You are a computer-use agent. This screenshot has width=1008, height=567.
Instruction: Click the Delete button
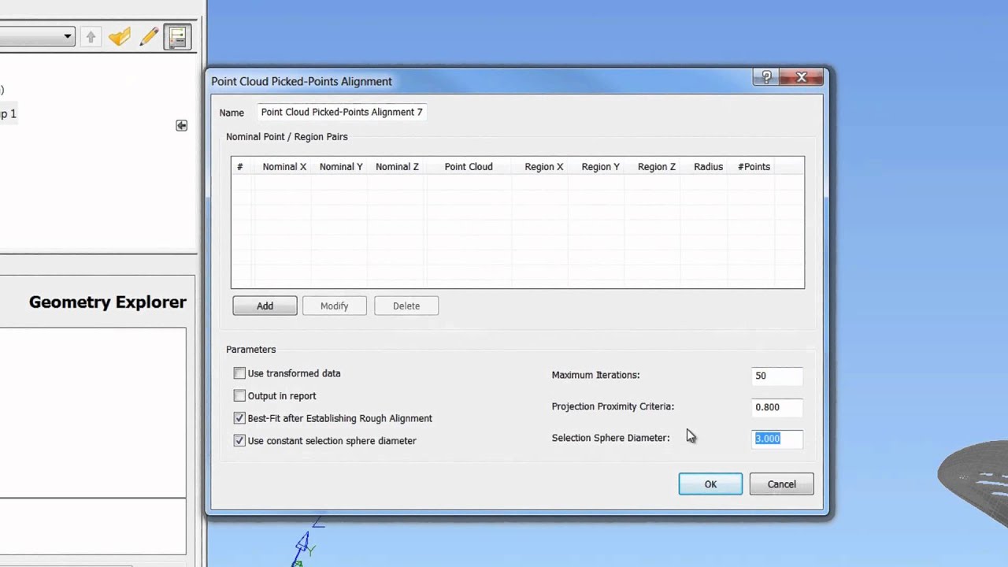click(406, 306)
